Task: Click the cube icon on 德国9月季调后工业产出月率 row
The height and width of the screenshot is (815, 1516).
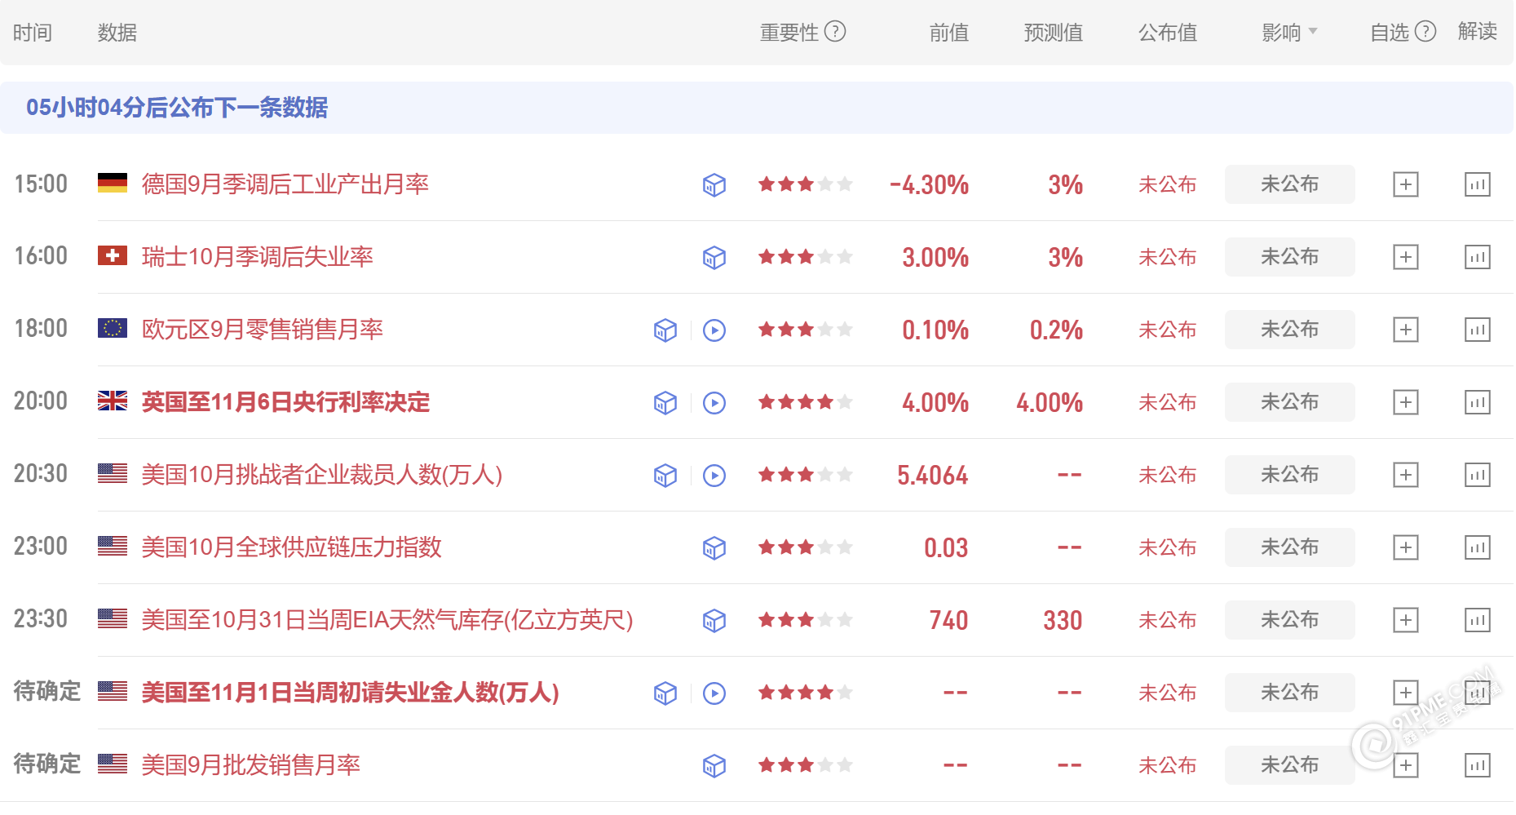Action: click(714, 185)
